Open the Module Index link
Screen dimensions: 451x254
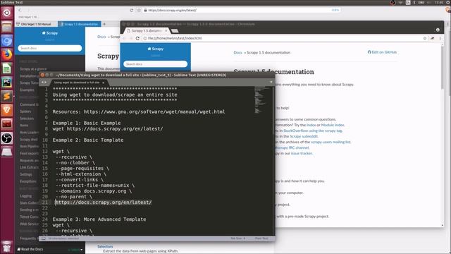click(332, 125)
